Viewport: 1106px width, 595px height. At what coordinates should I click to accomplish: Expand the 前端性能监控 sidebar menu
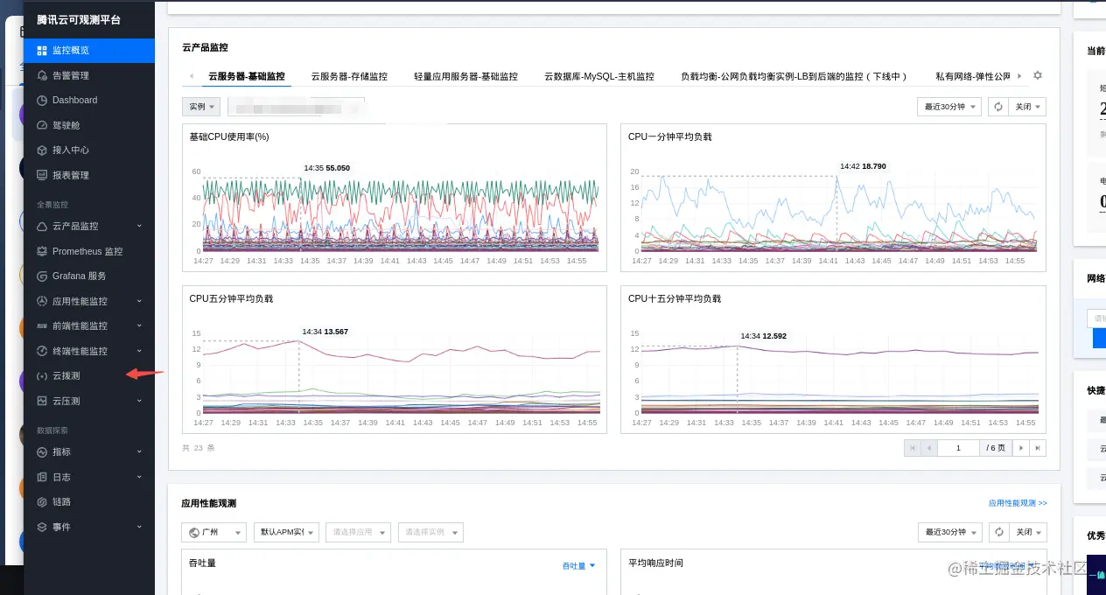coord(139,325)
